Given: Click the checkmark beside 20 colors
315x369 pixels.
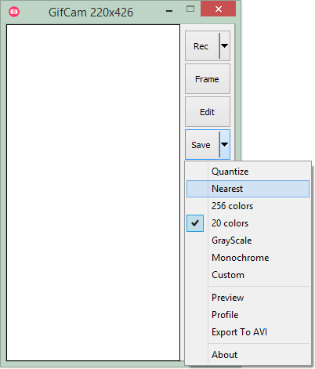Looking at the screenshot, I should (195, 223).
